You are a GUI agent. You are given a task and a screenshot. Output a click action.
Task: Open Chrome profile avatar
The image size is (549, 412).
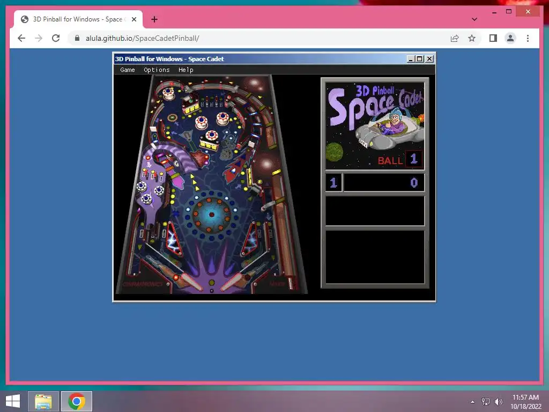(x=510, y=38)
